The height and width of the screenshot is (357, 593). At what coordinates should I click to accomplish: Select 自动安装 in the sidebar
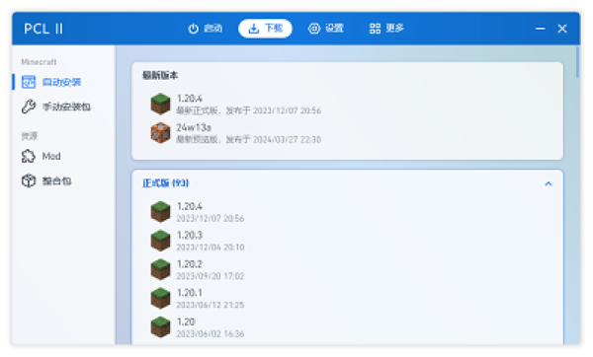(63, 82)
